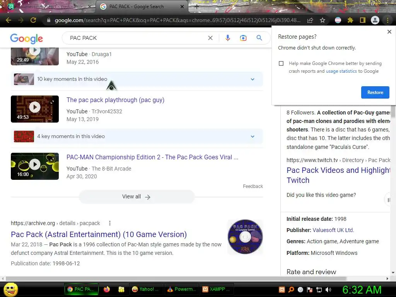
Task: Click the red-flagged Action Center tray icon
Action: tap(310, 290)
